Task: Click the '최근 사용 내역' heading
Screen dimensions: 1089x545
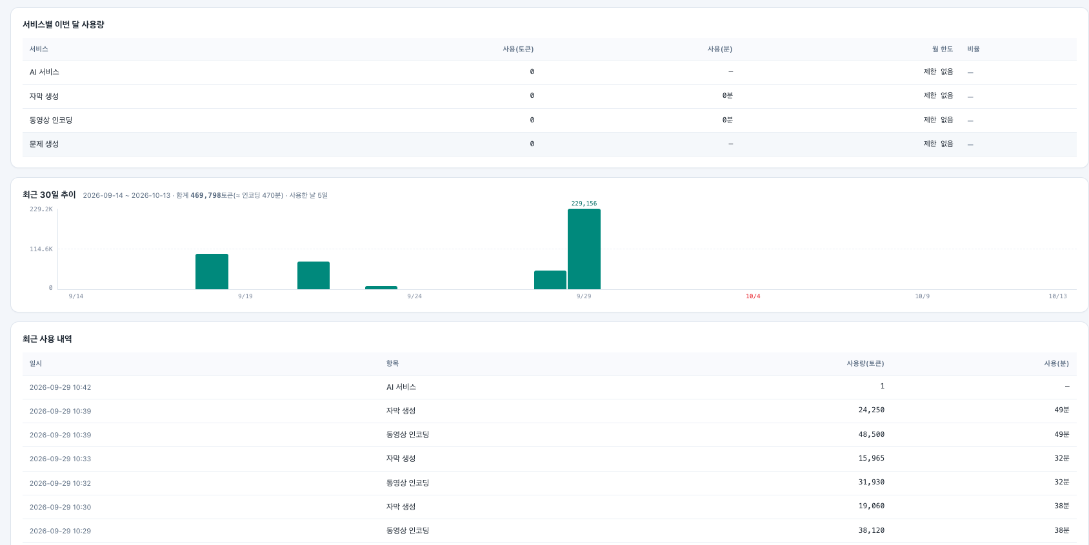Action: (x=47, y=339)
